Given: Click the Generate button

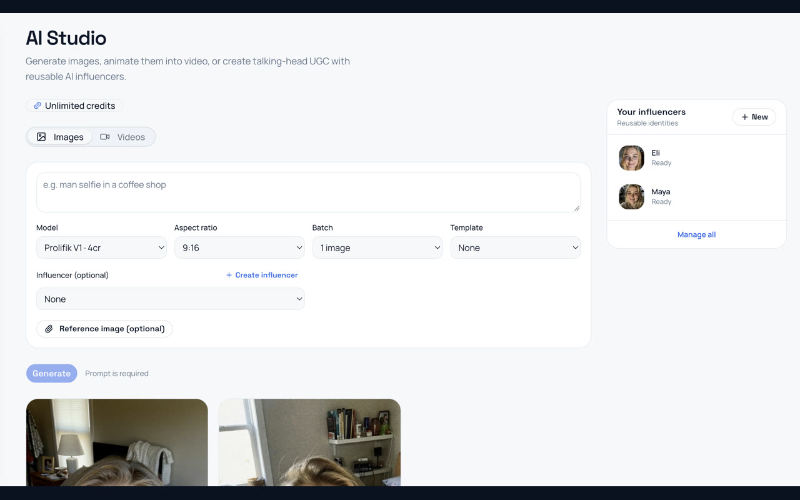Looking at the screenshot, I should (x=51, y=373).
